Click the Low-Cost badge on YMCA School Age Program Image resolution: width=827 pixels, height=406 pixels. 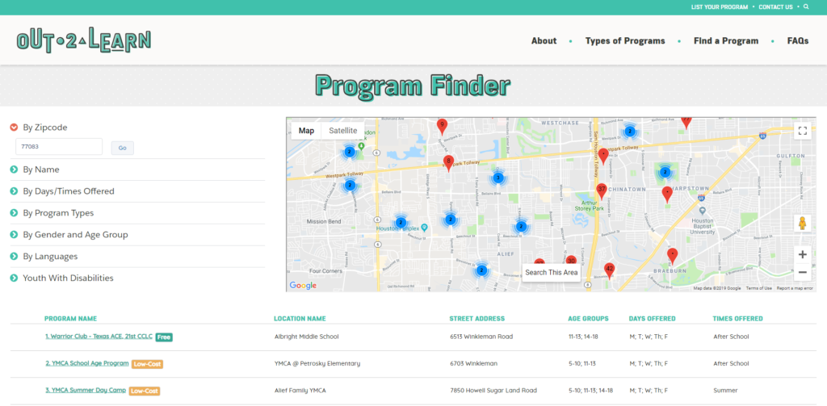point(147,364)
